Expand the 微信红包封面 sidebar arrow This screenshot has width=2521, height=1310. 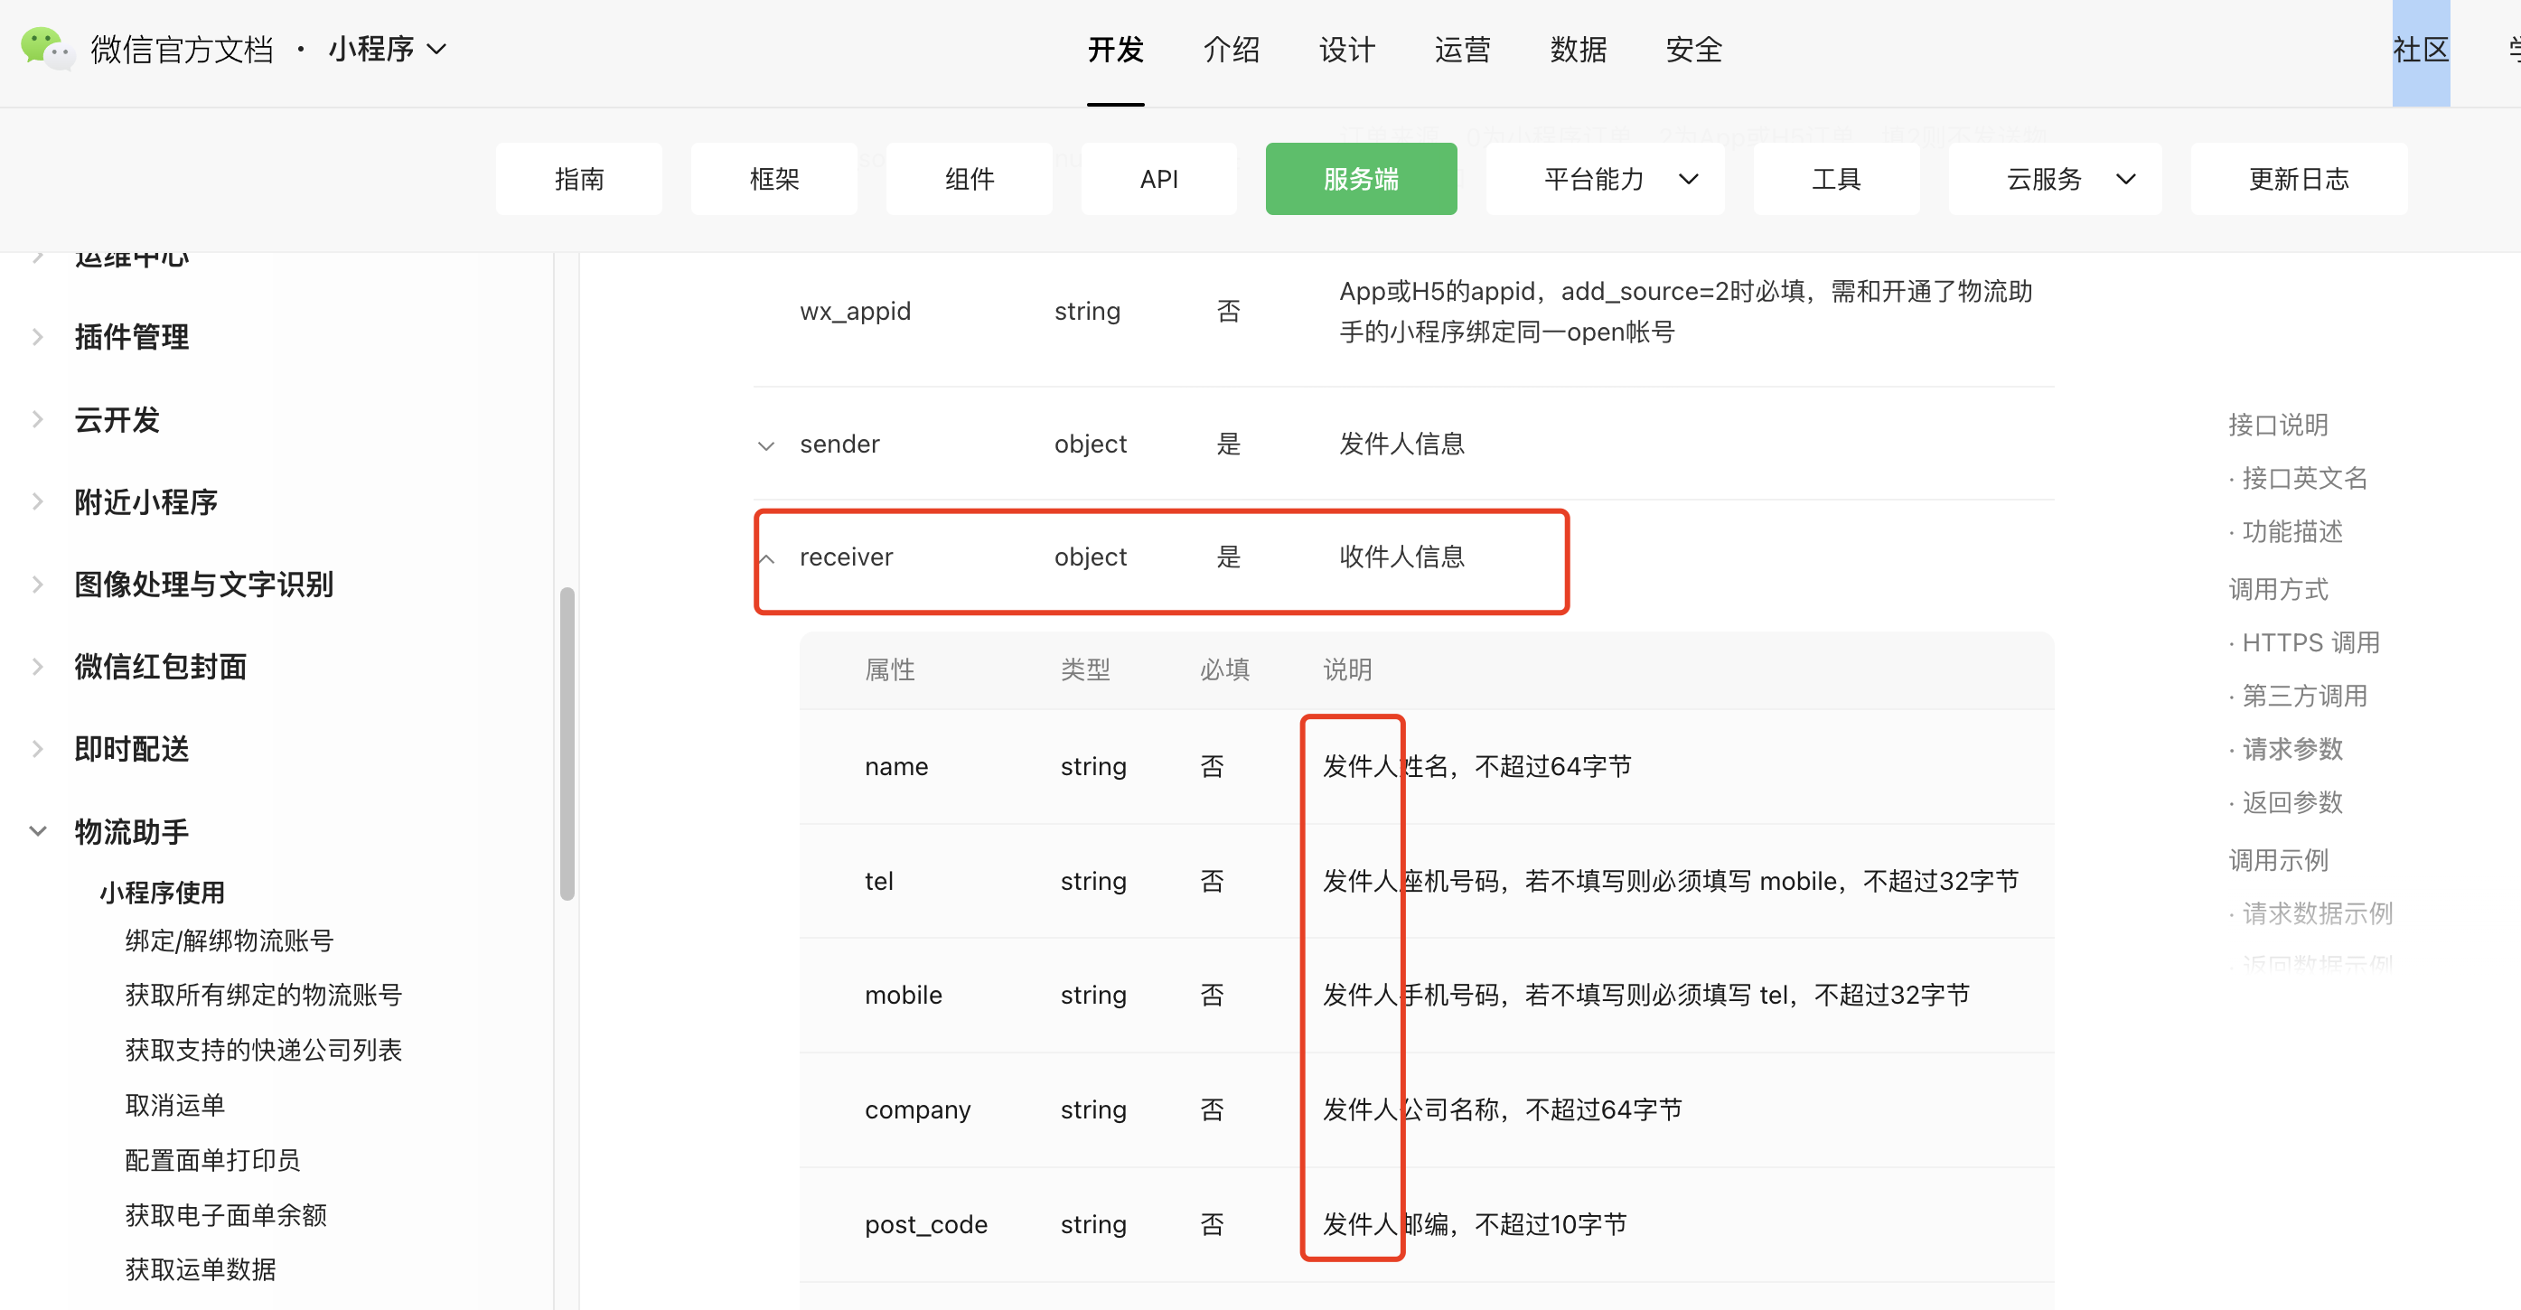(x=37, y=666)
